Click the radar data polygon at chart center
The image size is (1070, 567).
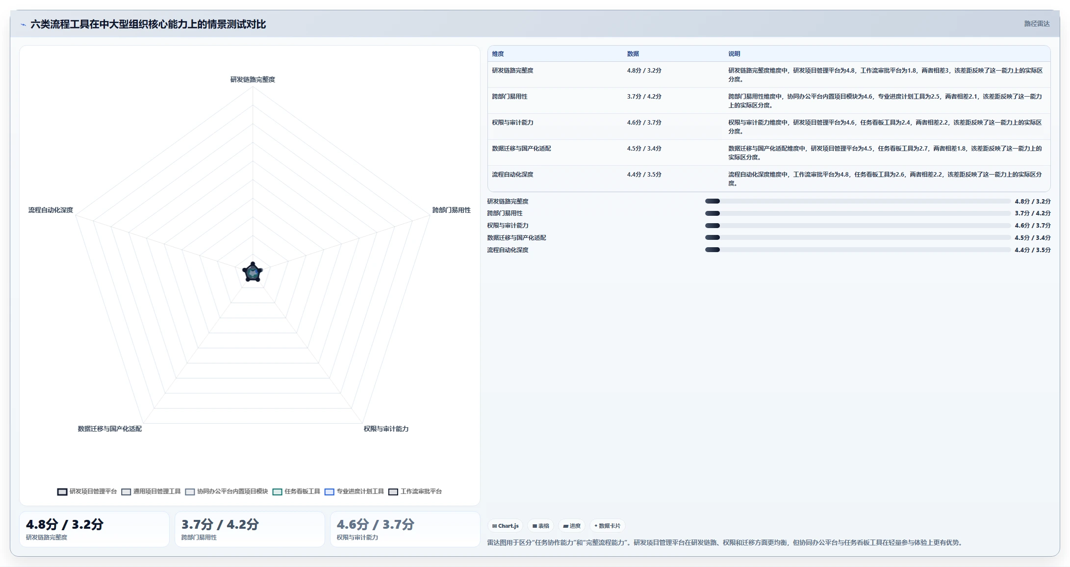(x=253, y=272)
